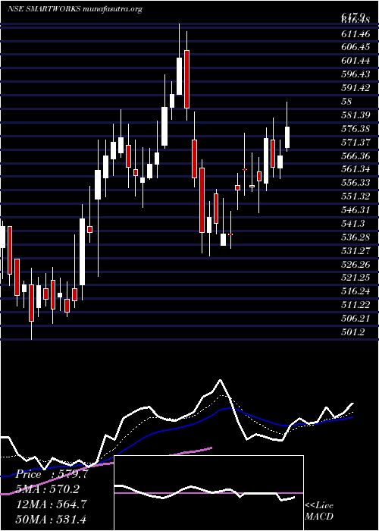
Task: Click the 536.28 price level label
Action: (x=356, y=237)
